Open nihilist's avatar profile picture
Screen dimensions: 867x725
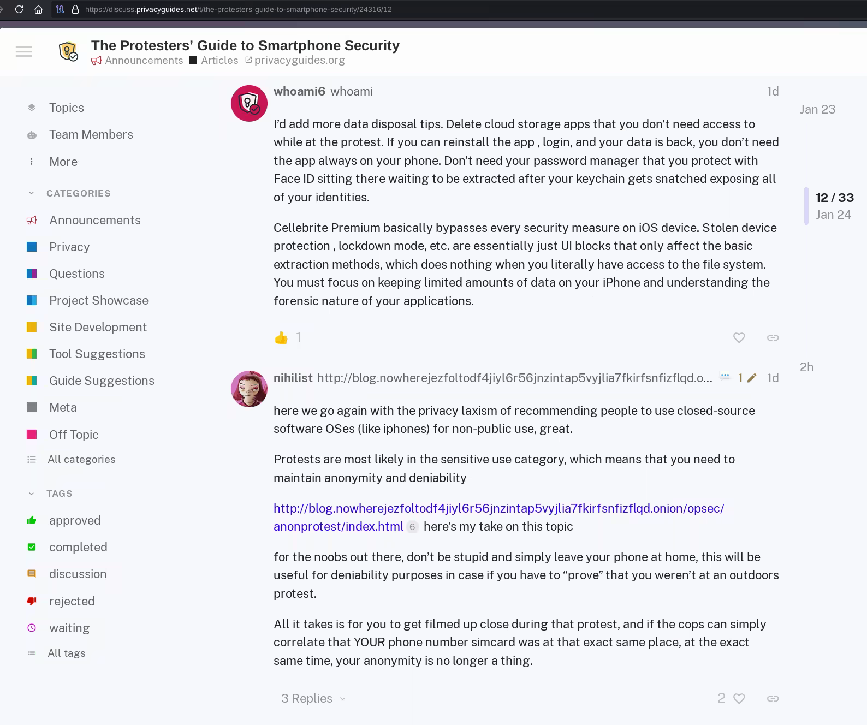pos(249,389)
